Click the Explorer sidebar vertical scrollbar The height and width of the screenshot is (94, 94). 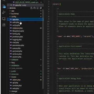pyautogui.click(x=43, y=49)
